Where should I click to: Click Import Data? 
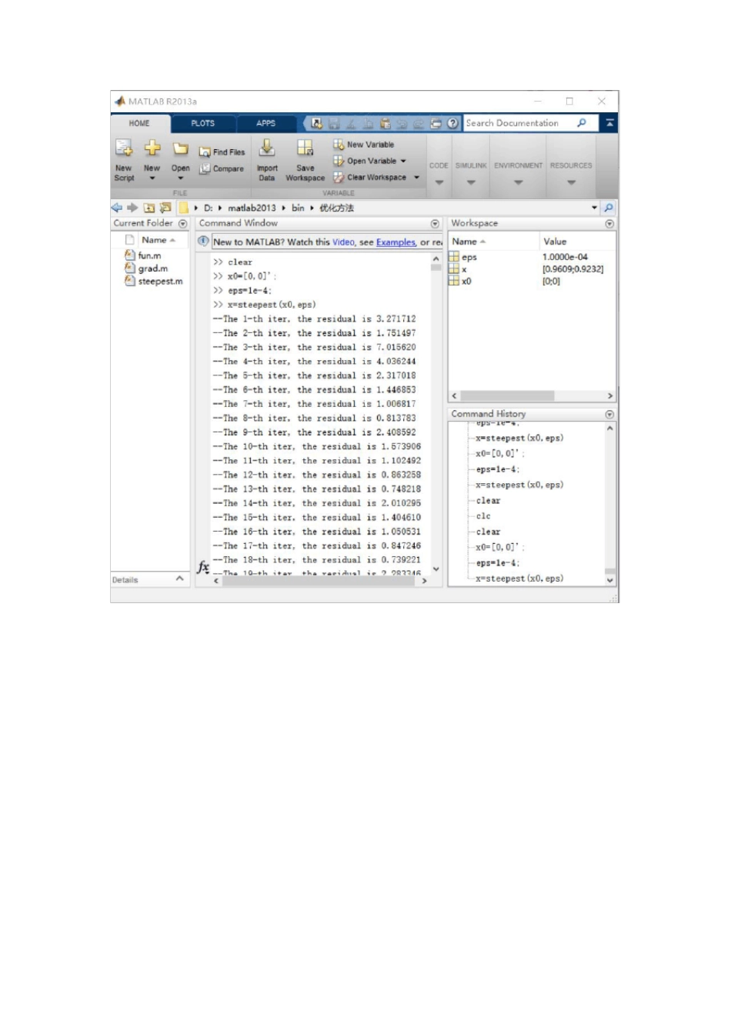267,160
